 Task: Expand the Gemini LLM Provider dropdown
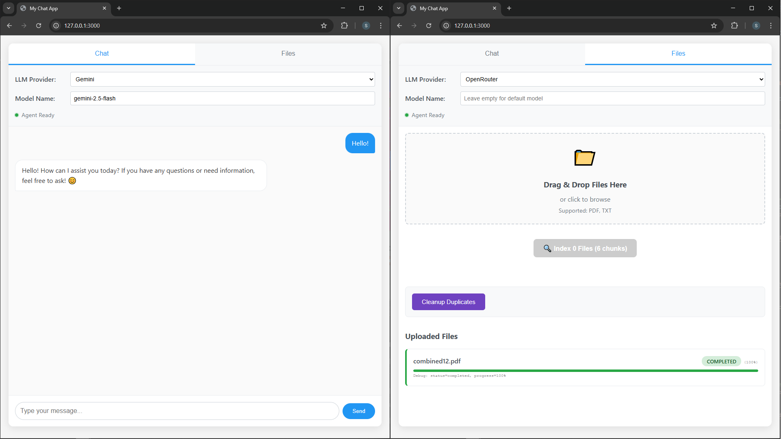[222, 79]
